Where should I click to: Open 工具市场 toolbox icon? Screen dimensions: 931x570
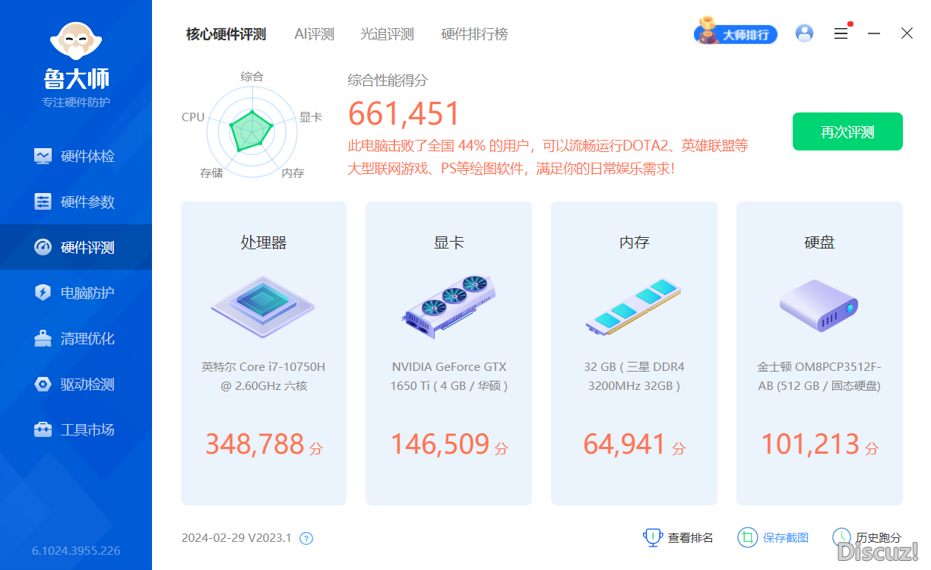43,430
